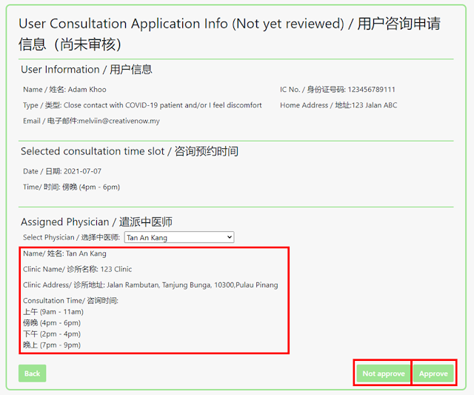Screen dimensions: 474x395
Task: Click the 2pm - 4pm consultation slot
Action: (52, 334)
